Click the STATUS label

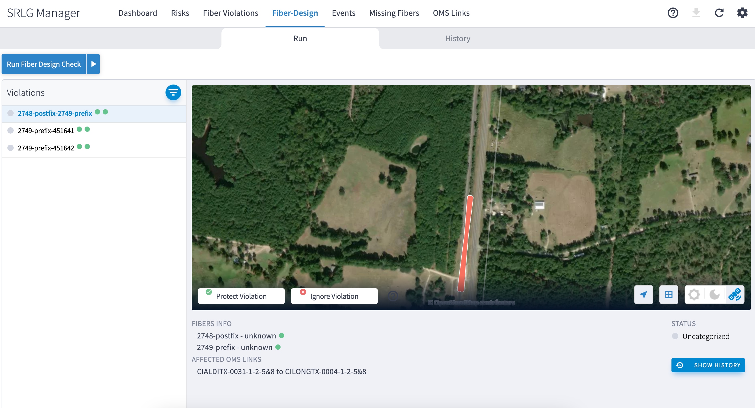[x=684, y=324]
